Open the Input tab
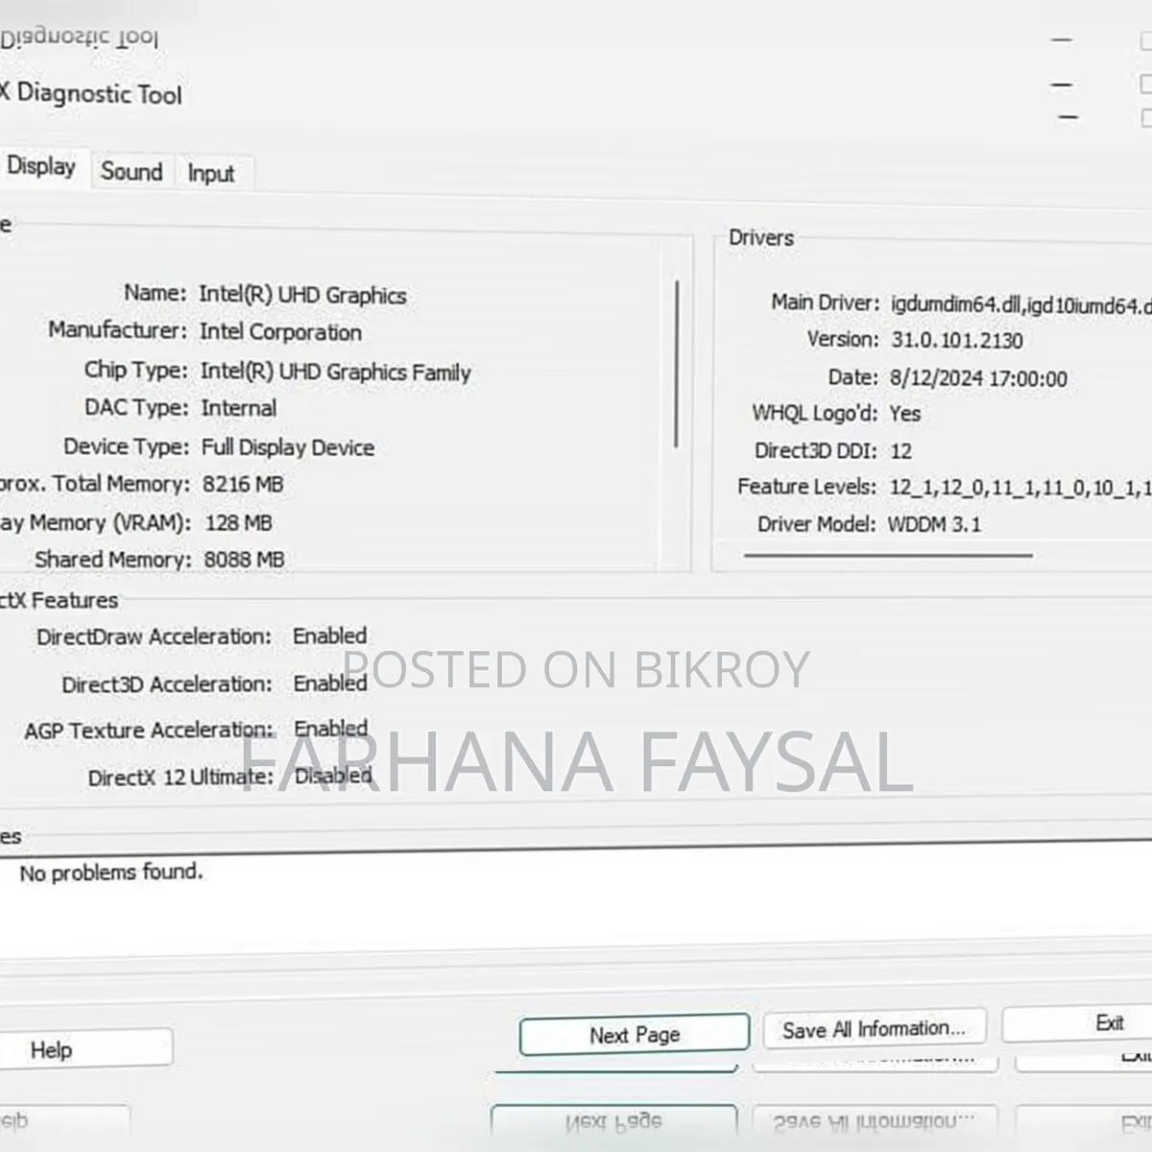The height and width of the screenshot is (1152, 1152). click(211, 174)
